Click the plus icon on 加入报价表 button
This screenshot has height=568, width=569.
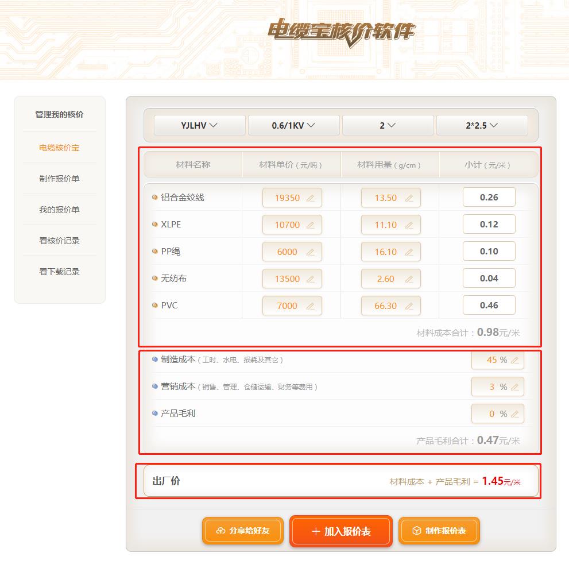[316, 531]
